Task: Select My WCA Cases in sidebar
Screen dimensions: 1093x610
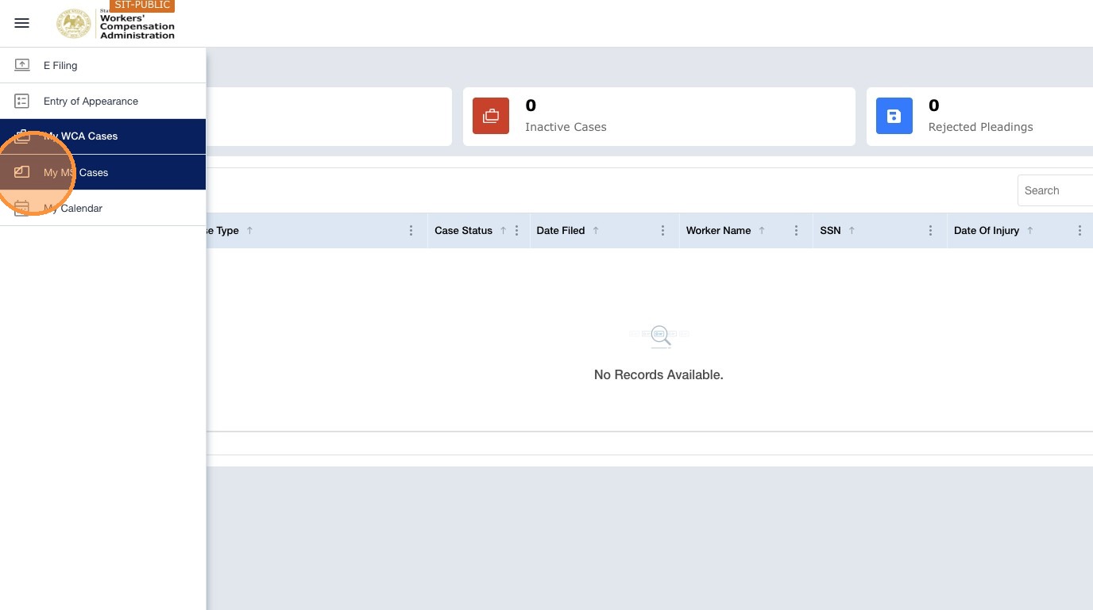Action: [x=103, y=136]
